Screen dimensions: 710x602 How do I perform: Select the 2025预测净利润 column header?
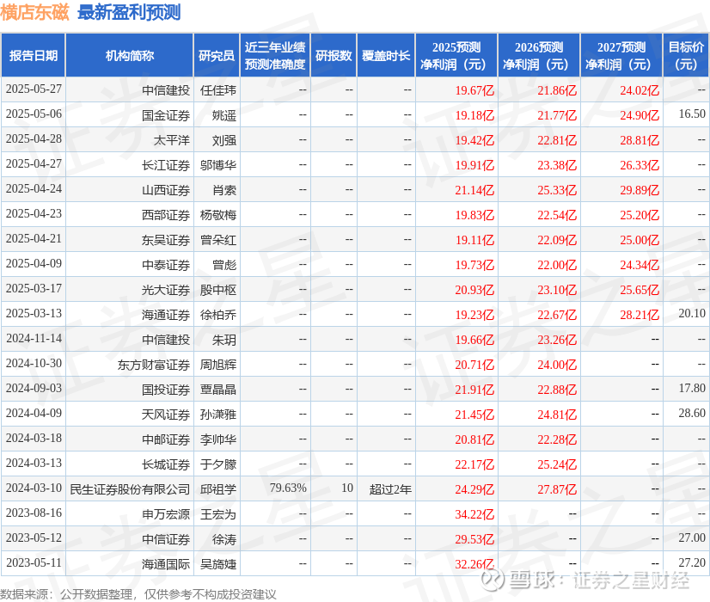tap(456, 55)
